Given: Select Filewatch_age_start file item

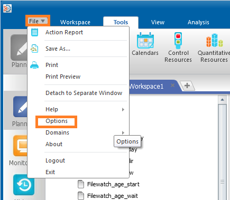Looking at the screenshot, I should pos(108,184).
